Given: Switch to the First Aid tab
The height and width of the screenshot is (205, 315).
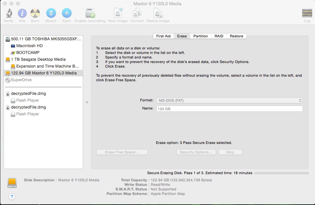Looking at the screenshot, I should pyautogui.click(x=163, y=36).
